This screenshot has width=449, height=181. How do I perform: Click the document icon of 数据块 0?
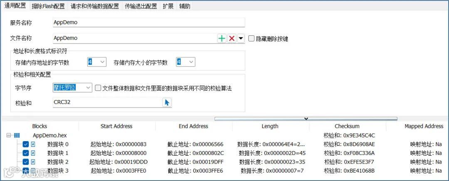click(33, 144)
